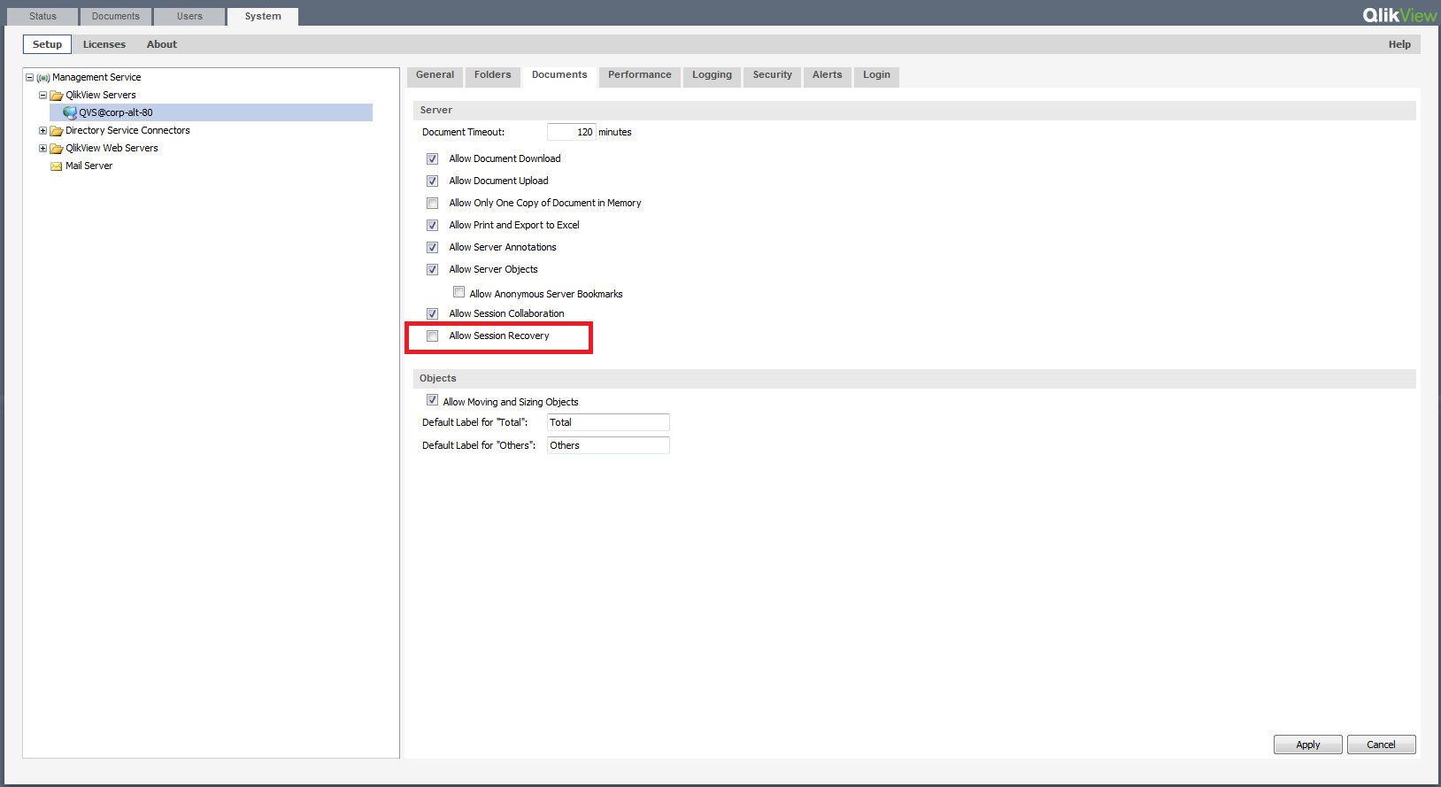Open the About sub-tab
The width and height of the screenshot is (1441, 787).
[162, 44]
